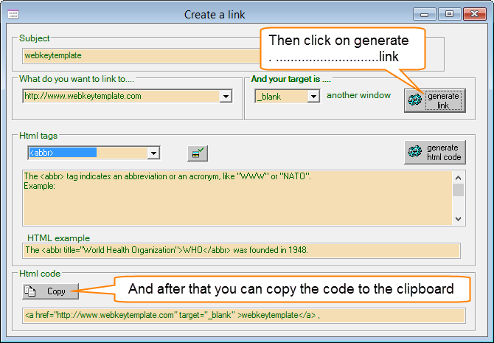Copy the html code to clipboard
Image resolution: width=494 pixels, height=343 pixels.
tap(51, 291)
